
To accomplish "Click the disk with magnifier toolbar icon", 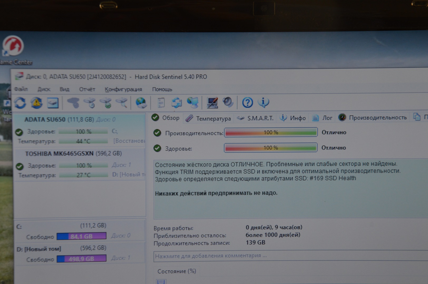I will pos(122,103).
